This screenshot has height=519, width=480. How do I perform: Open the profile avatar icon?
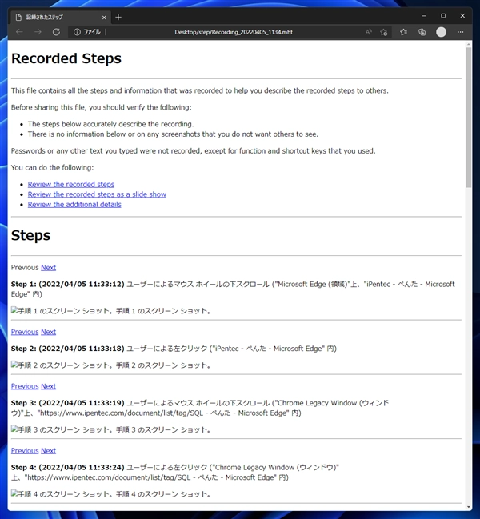click(441, 32)
